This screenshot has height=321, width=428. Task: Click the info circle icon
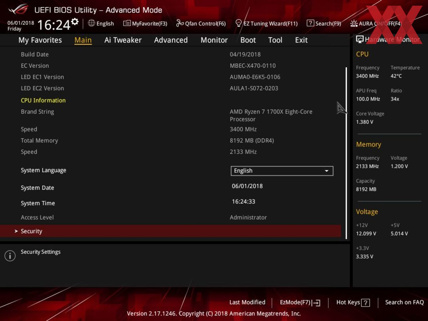click(10, 256)
